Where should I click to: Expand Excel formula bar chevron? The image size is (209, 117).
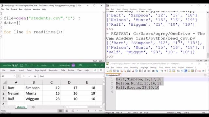click(103, 76)
